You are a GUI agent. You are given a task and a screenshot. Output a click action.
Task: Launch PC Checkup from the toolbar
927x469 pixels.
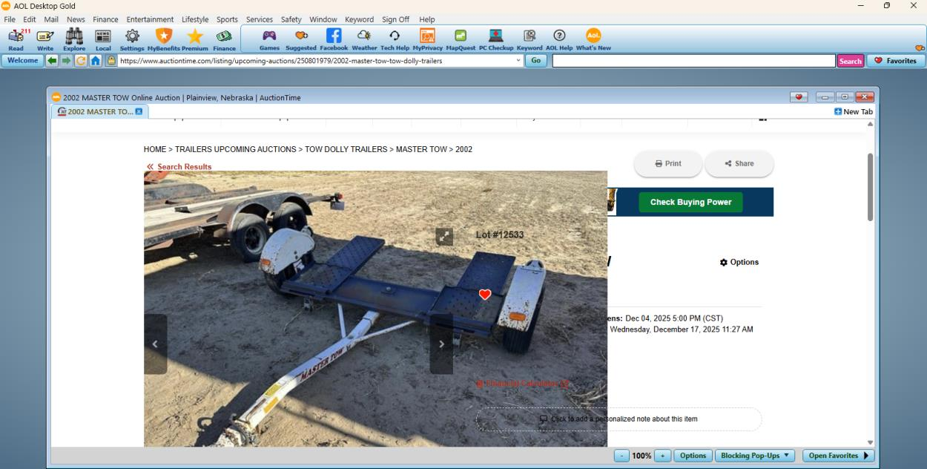pos(496,39)
